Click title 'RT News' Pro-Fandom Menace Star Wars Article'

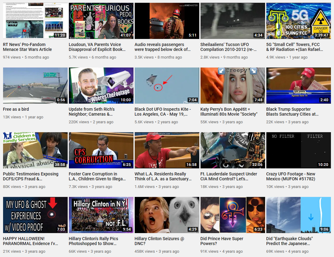27,47
